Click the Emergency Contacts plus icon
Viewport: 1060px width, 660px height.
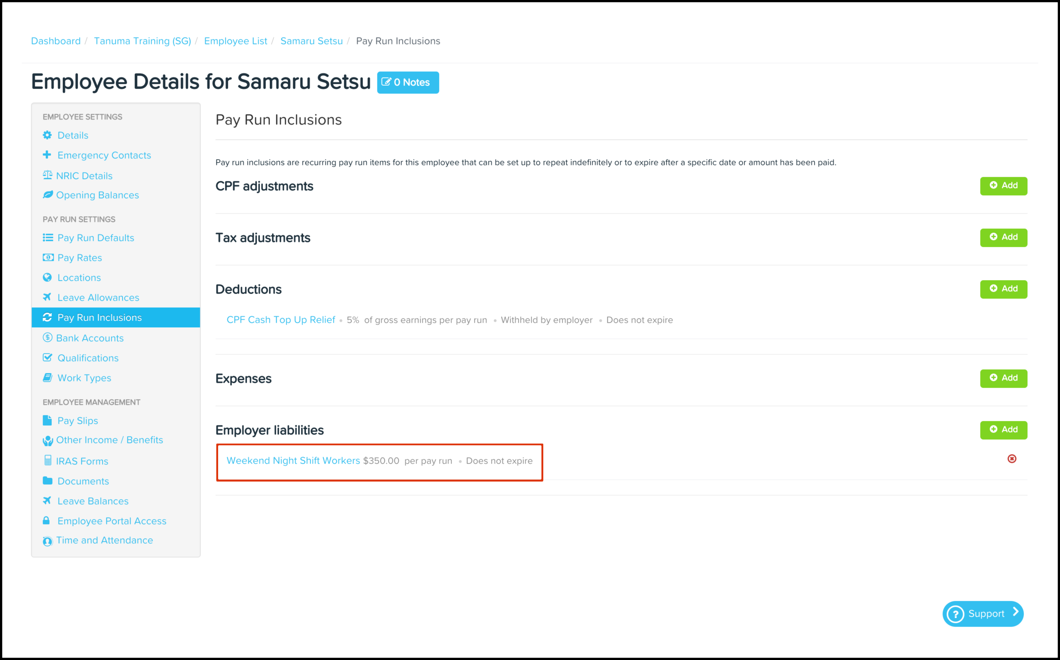coord(47,154)
